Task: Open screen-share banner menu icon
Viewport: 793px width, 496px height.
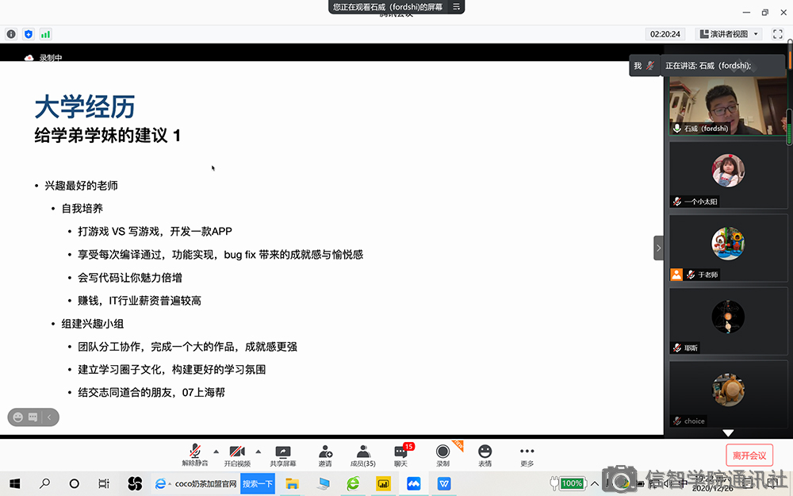Action: 456,6
